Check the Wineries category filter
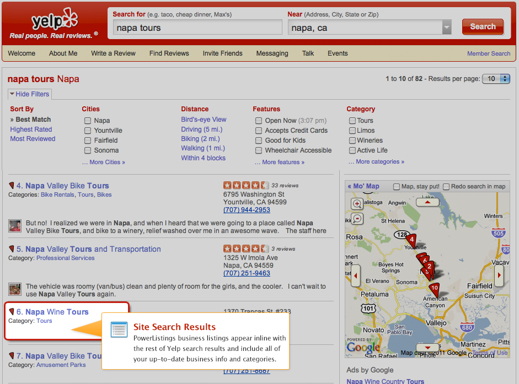This screenshot has width=519, height=384. click(x=352, y=140)
